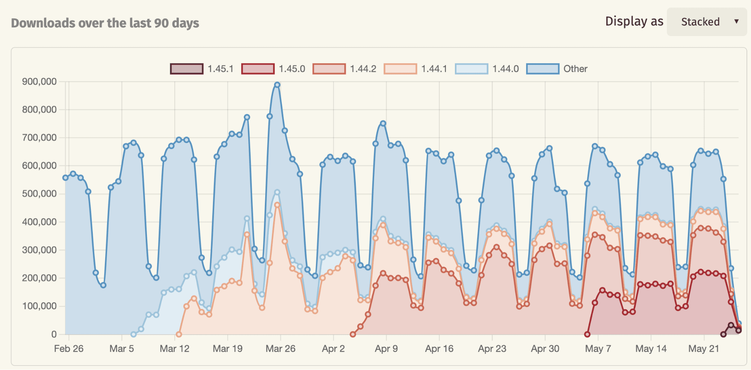Toggle the 1.44.0 legend color box
Image resolution: width=751 pixels, height=370 pixels.
click(471, 69)
